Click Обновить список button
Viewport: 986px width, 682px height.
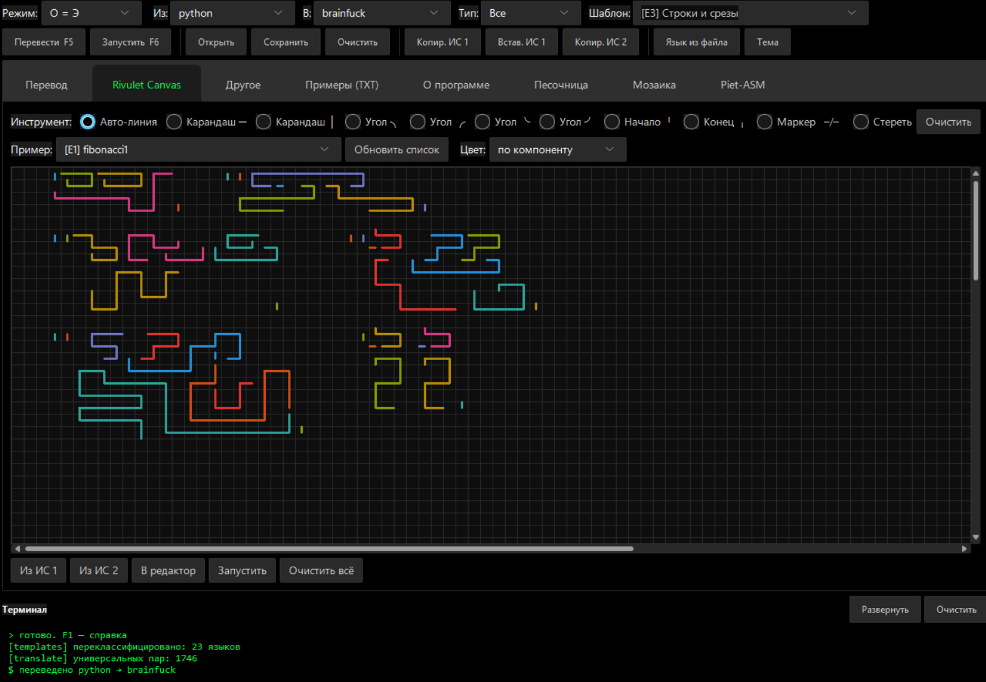396,150
